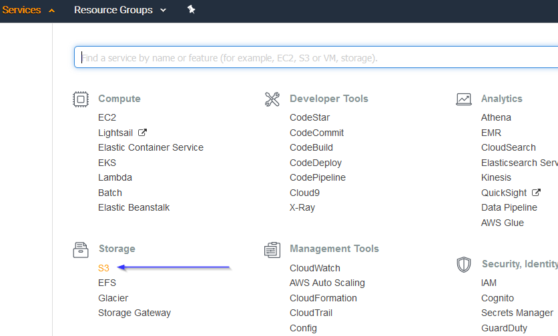Screen dimensions: 558x336
Task: Open the S3 storage service
Action: pyautogui.click(x=103, y=268)
